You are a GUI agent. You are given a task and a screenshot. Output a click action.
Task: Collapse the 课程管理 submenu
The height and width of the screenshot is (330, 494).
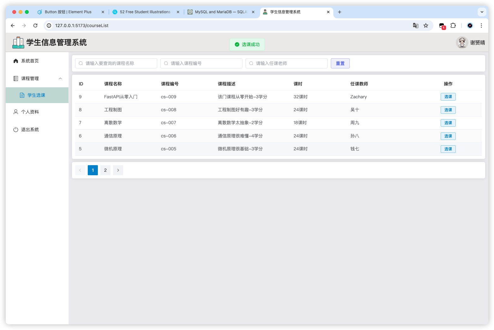click(60, 78)
